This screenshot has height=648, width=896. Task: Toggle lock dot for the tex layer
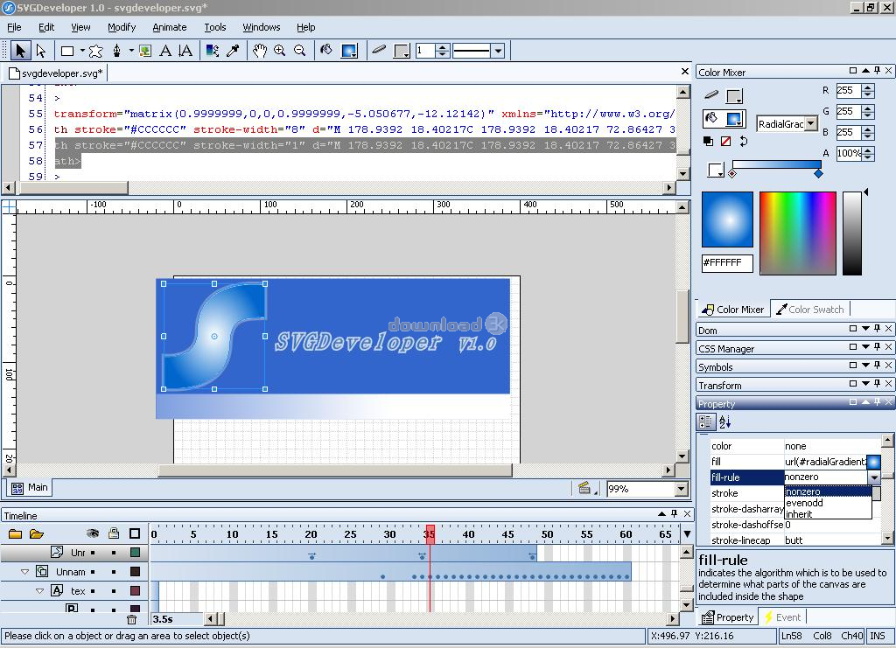(114, 591)
